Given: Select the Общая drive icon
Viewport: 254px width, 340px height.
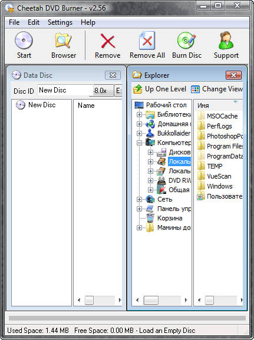Looking at the screenshot, I should [x=161, y=190].
